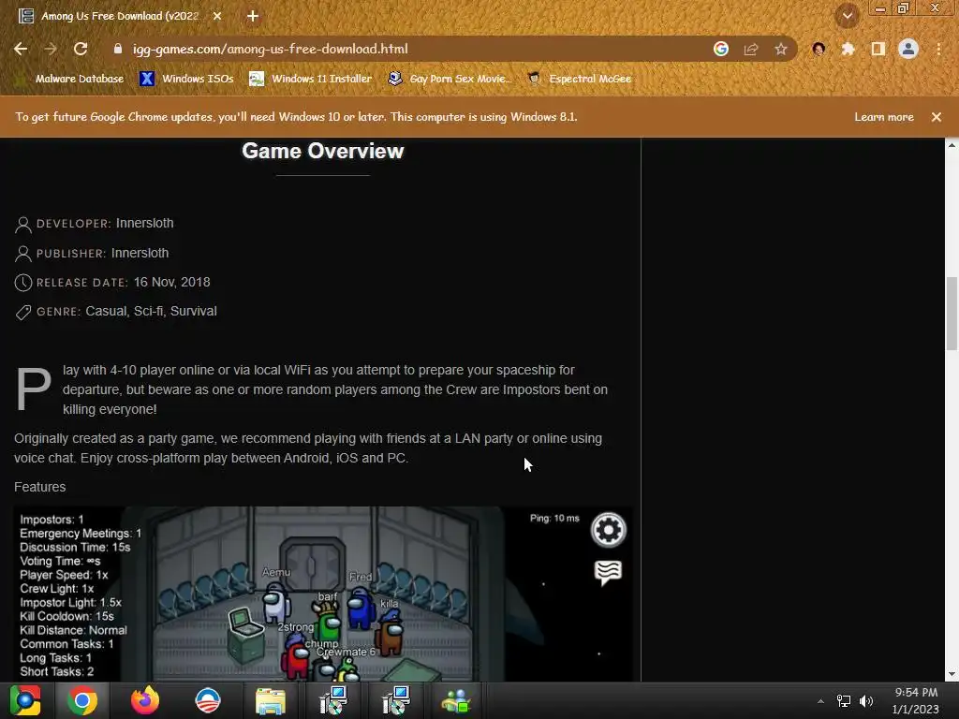Open the first installer taskbar icon
The height and width of the screenshot is (719, 959).
[x=333, y=700]
